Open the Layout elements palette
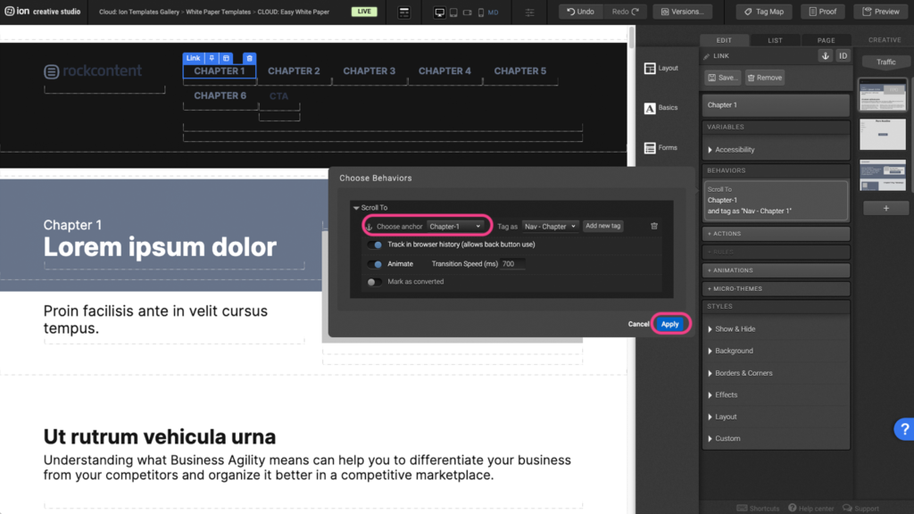The width and height of the screenshot is (914, 514). point(661,69)
